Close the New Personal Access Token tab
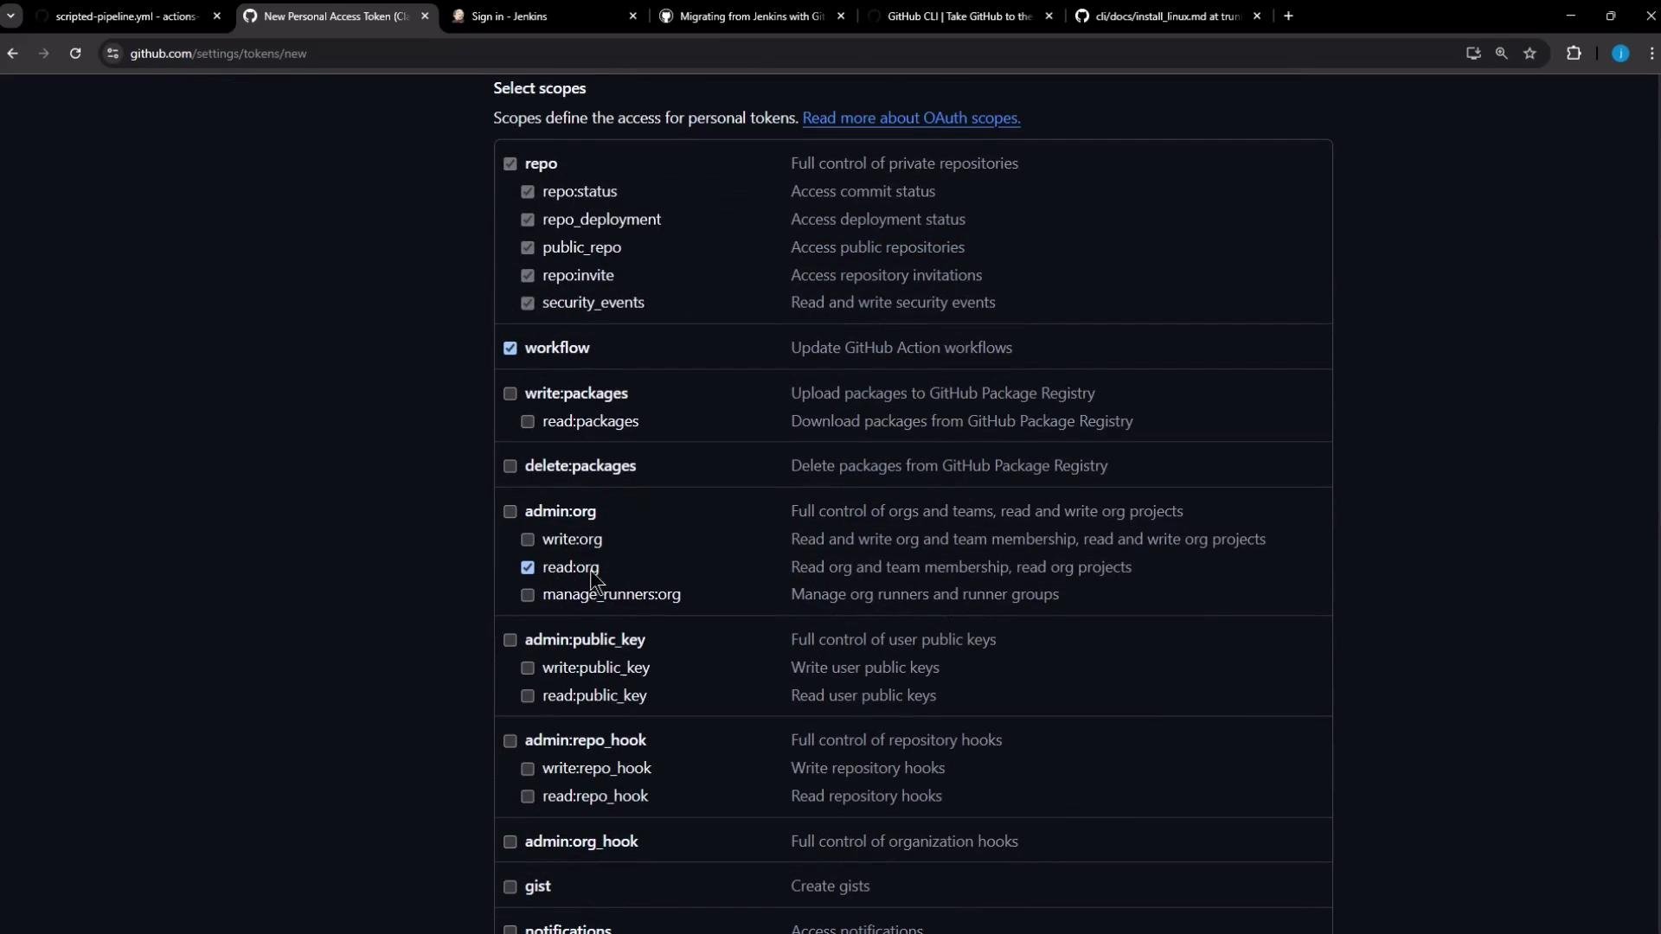This screenshot has width=1661, height=934. (425, 16)
